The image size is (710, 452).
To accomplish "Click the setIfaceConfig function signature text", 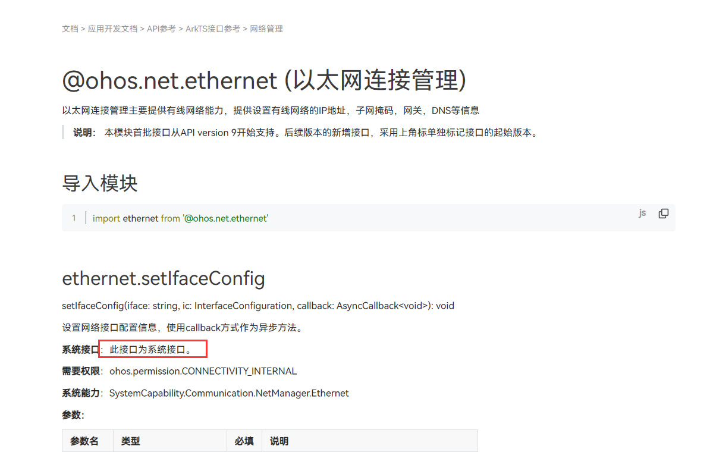I will coord(258,306).
